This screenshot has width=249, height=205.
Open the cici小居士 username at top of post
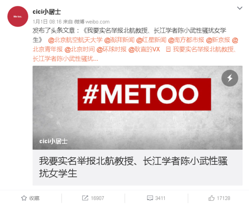pyautogui.click(x=47, y=12)
